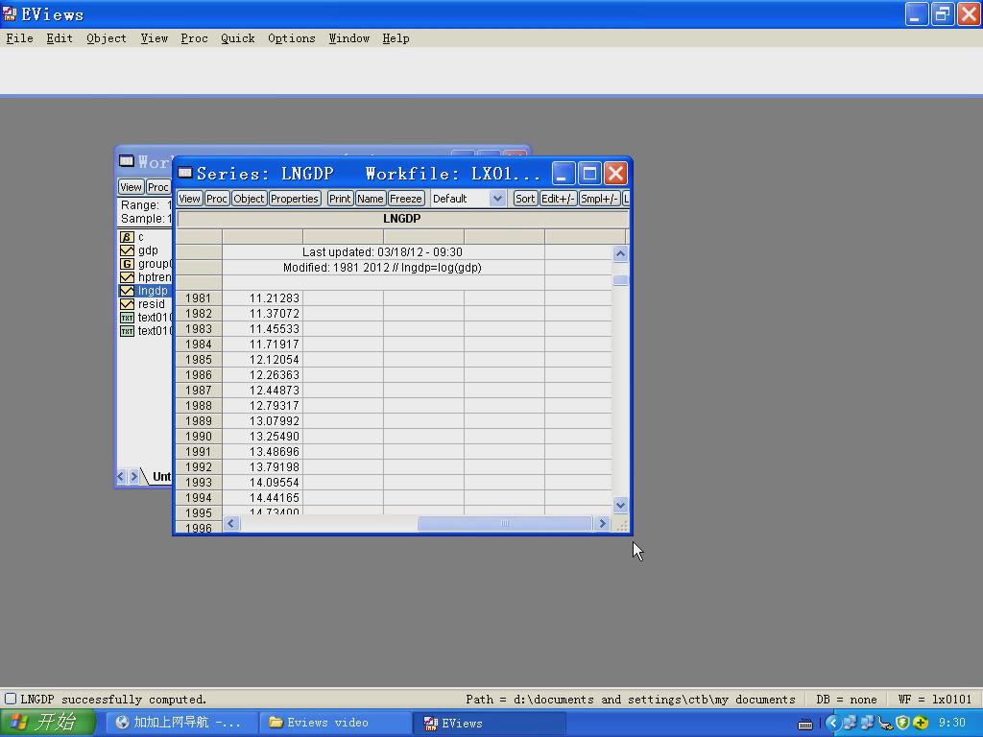Viewport: 983px width, 737px height.
Task: Switch to Eviews video folder in taskbar
Action: pyautogui.click(x=335, y=723)
